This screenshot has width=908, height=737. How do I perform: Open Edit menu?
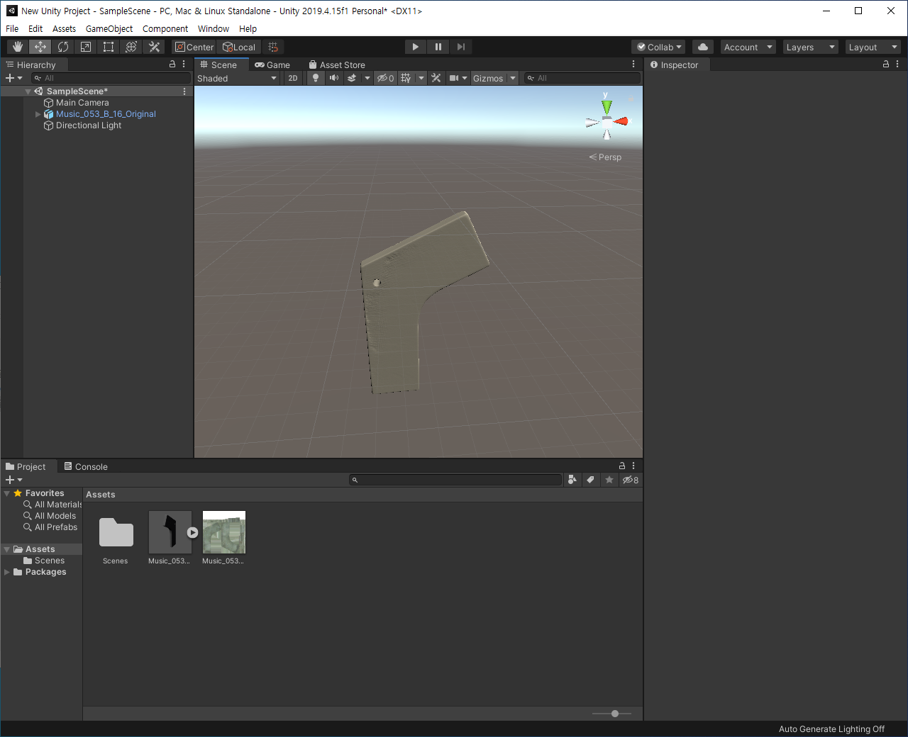(35, 28)
